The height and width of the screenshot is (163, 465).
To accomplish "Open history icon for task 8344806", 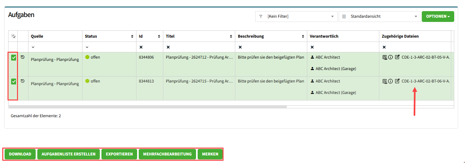I will 23,57.
